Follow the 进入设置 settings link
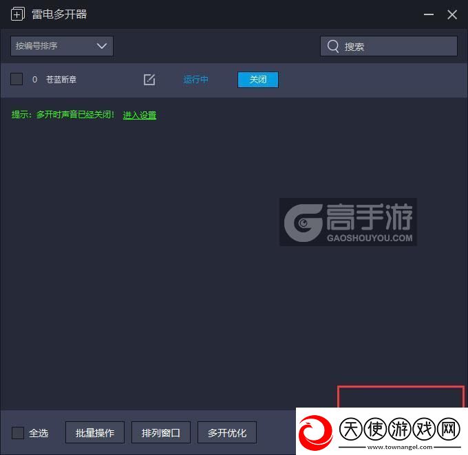 140,115
